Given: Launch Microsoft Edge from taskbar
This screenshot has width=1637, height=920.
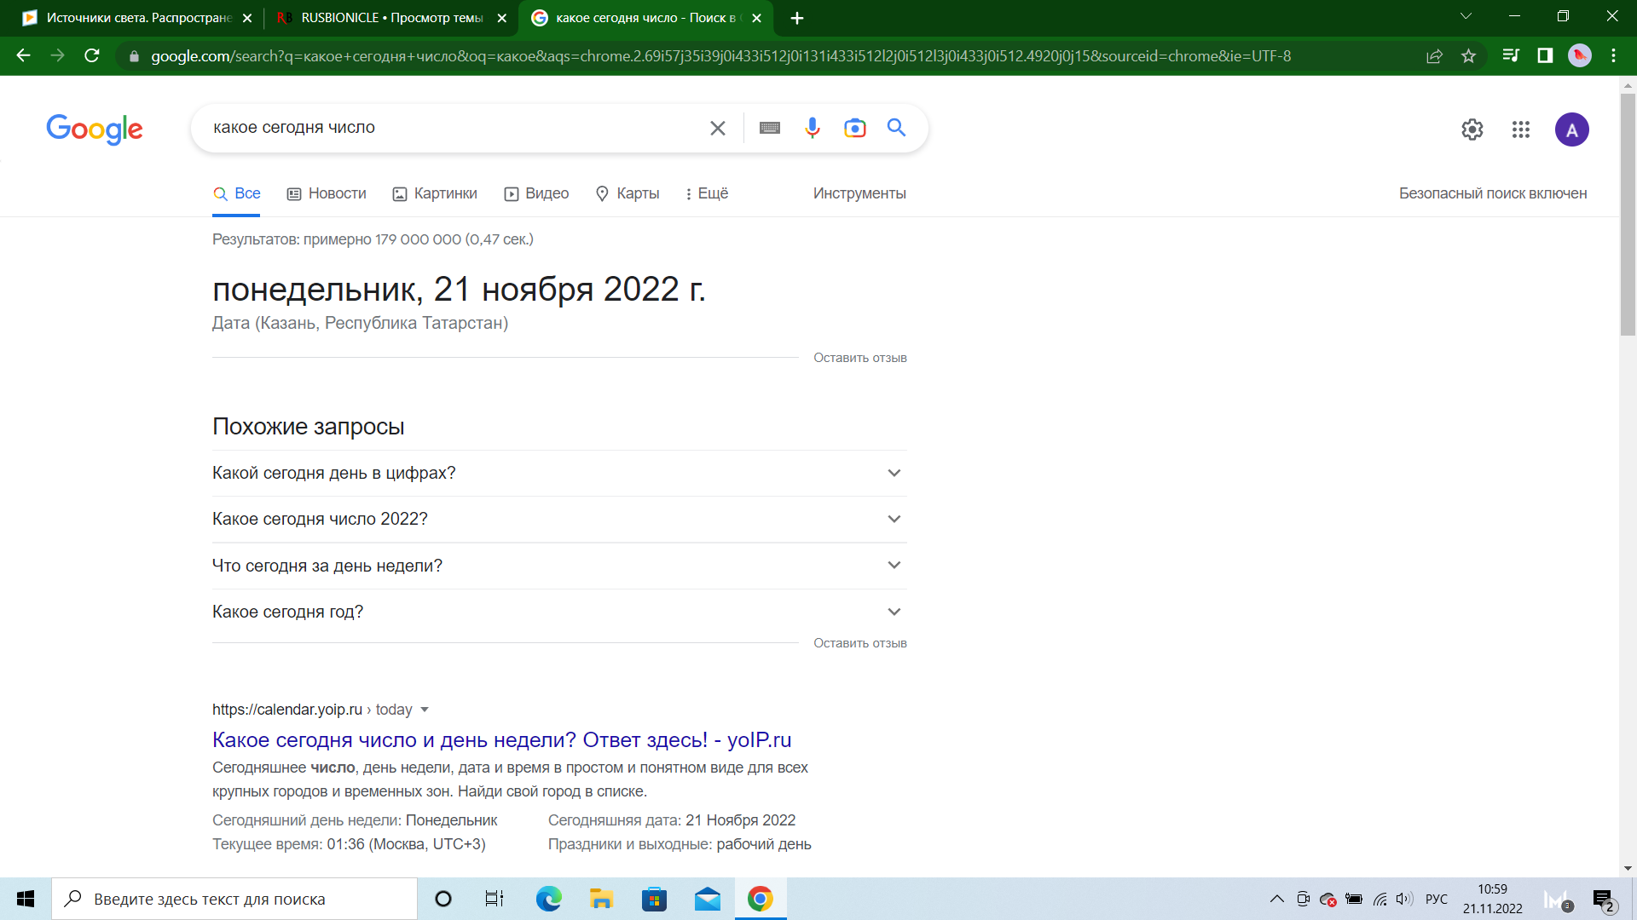Looking at the screenshot, I should tap(548, 899).
